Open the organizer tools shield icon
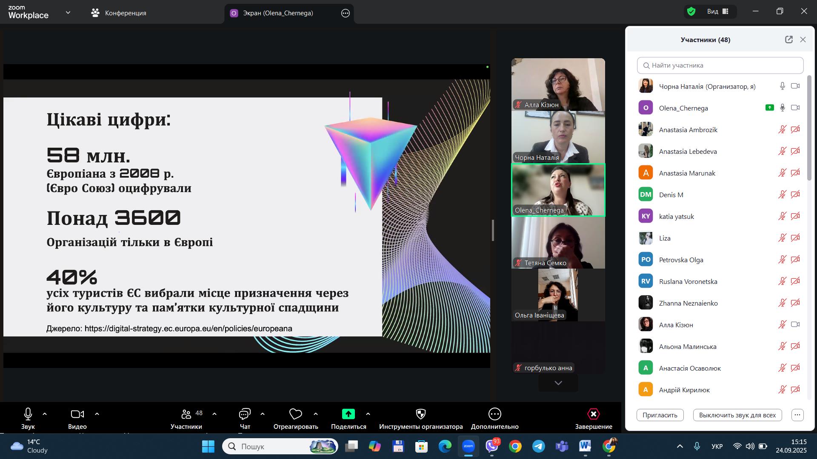This screenshot has height=459, width=817. point(420,414)
